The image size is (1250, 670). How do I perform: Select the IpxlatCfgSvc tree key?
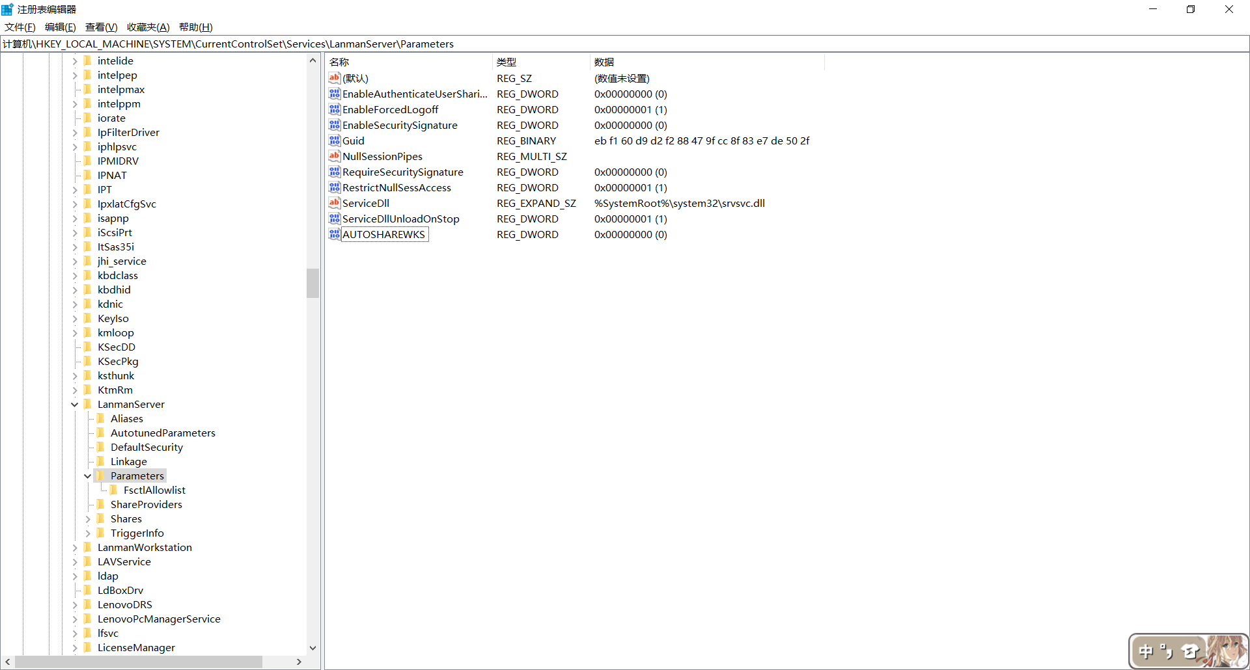tap(127, 204)
